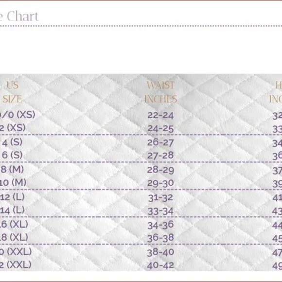Image resolution: width=282 pixels, height=282 pixels.
Task: Click waist value 34-36
Action: point(160,225)
